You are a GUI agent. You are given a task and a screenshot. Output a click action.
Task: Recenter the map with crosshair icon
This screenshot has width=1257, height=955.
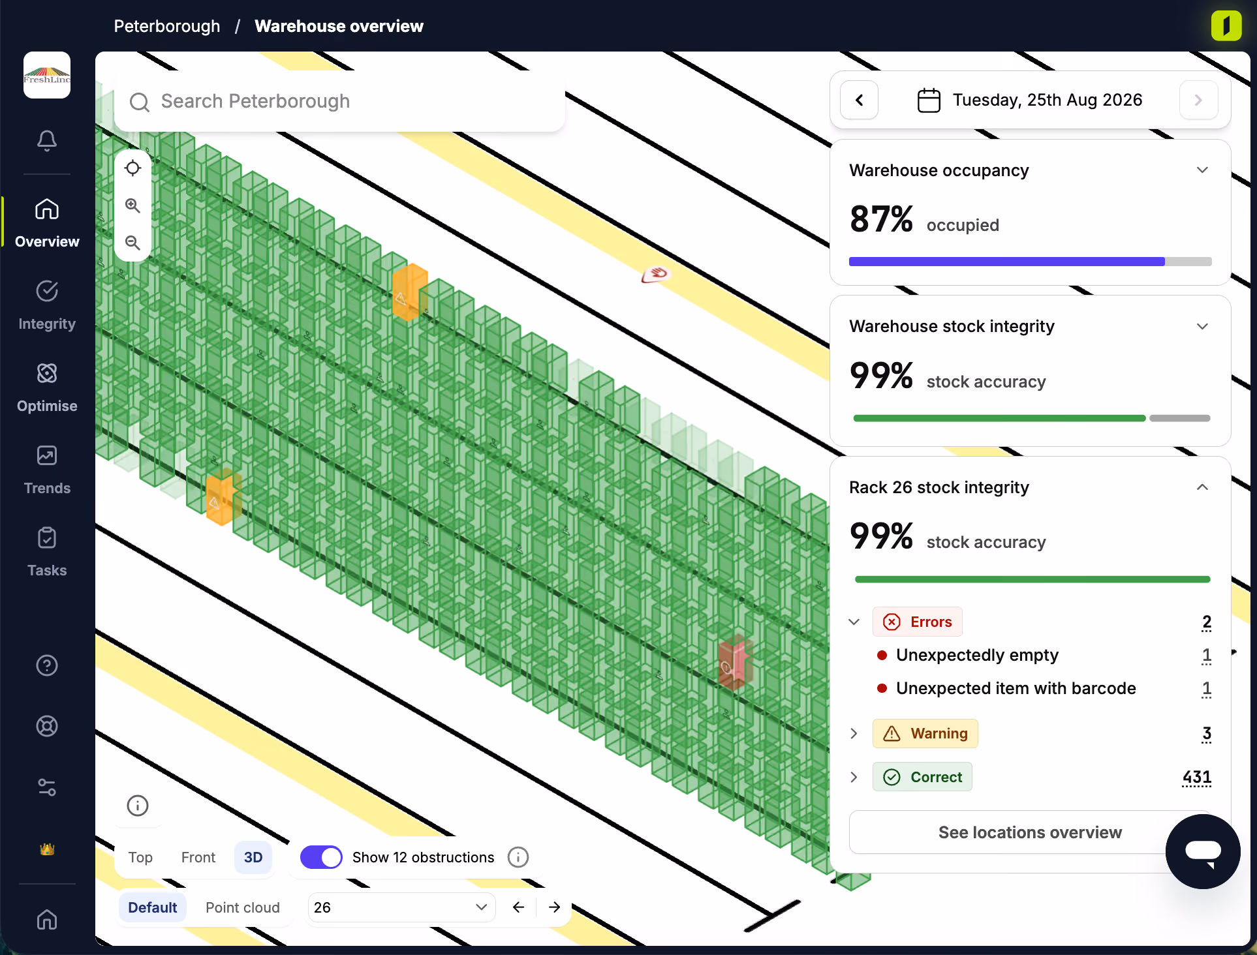[x=132, y=168]
